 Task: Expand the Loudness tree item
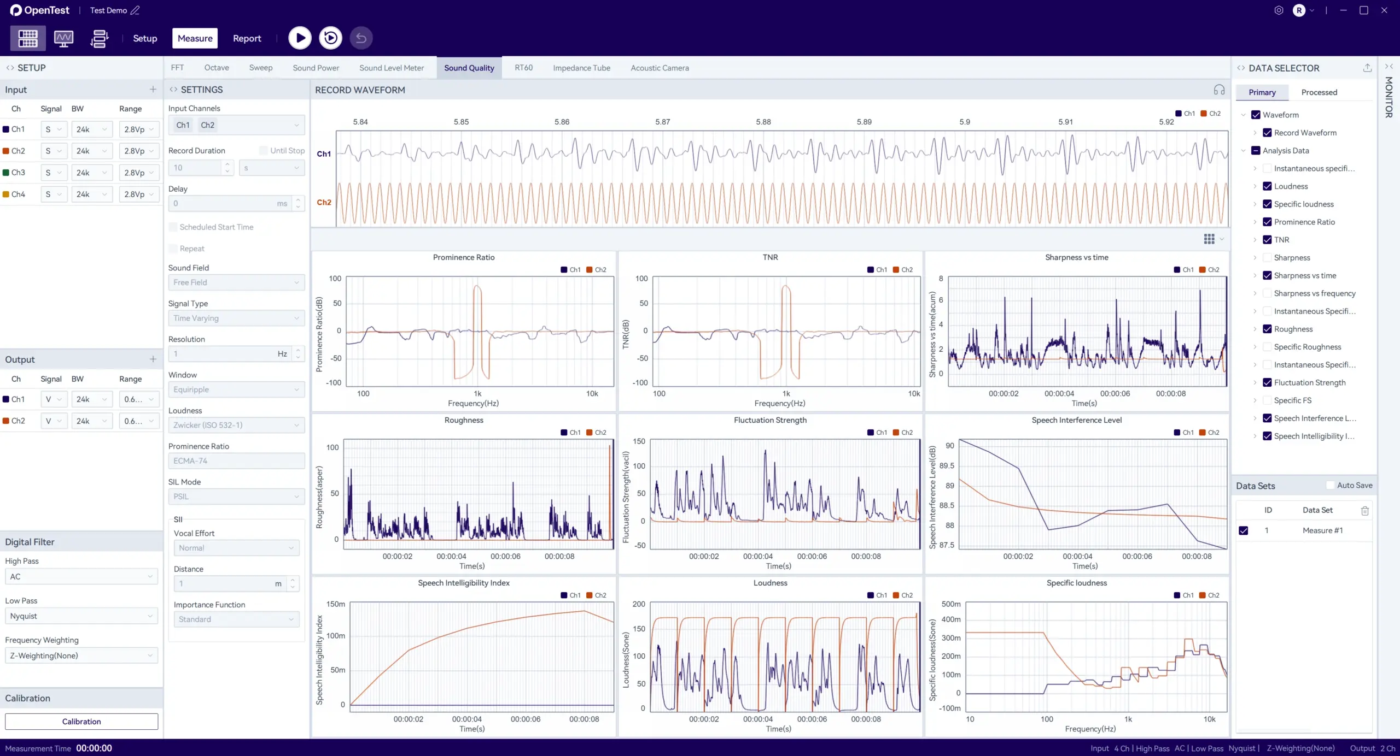(1255, 186)
